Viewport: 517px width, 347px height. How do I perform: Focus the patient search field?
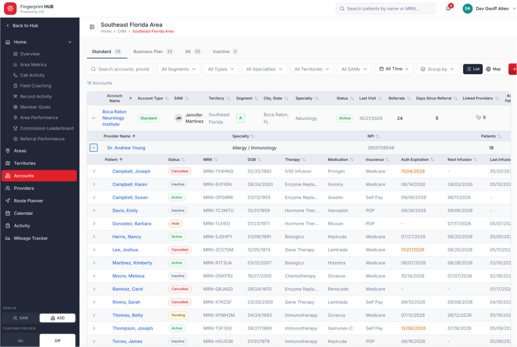[386, 9]
